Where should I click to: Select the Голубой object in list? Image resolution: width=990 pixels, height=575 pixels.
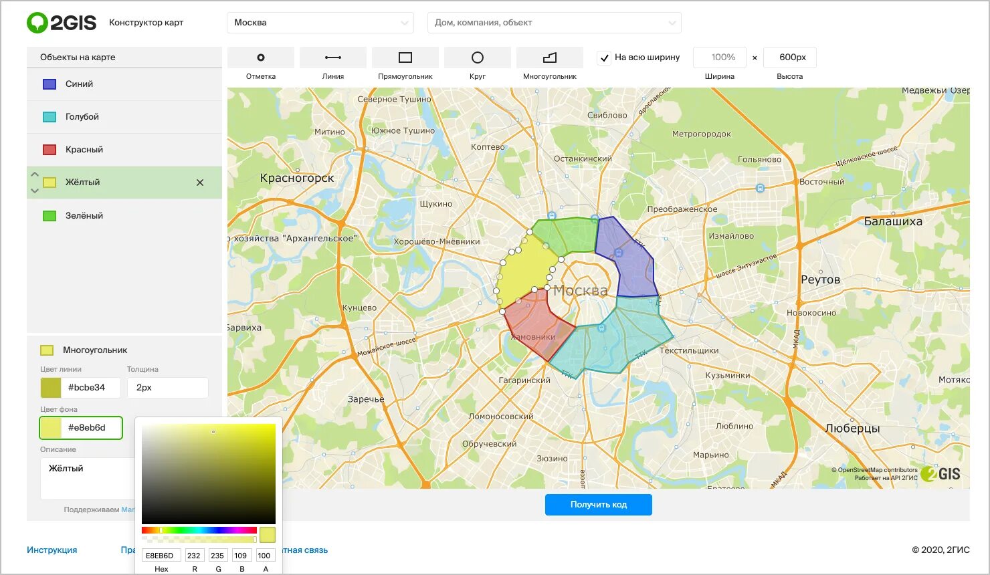click(x=124, y=117)
